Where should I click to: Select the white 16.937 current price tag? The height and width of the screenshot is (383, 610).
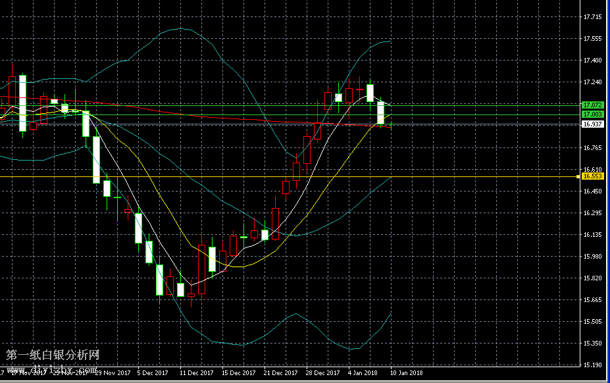click(592, 124)
